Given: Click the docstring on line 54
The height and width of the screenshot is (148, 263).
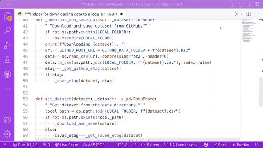Looking at the screenshot, I should (95, 105).
